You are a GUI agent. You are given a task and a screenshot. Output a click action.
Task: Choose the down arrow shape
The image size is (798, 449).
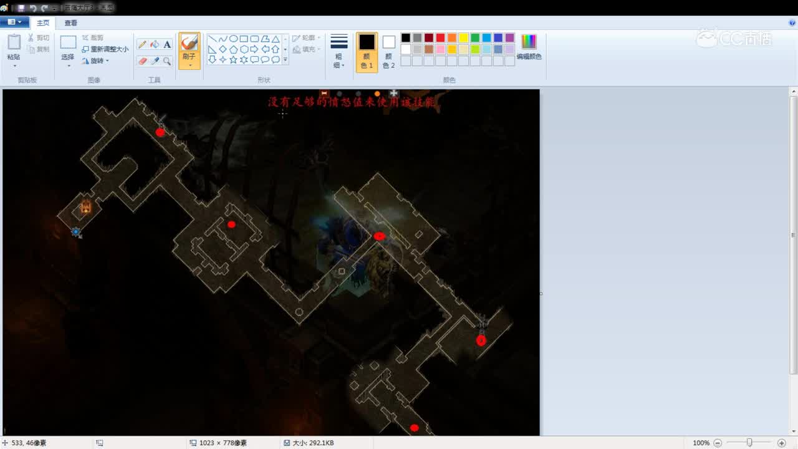[x=213, y=60]
